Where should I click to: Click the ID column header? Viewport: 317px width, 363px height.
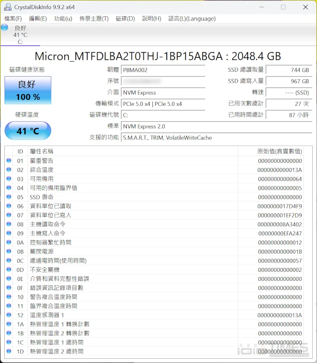point(20,151)
